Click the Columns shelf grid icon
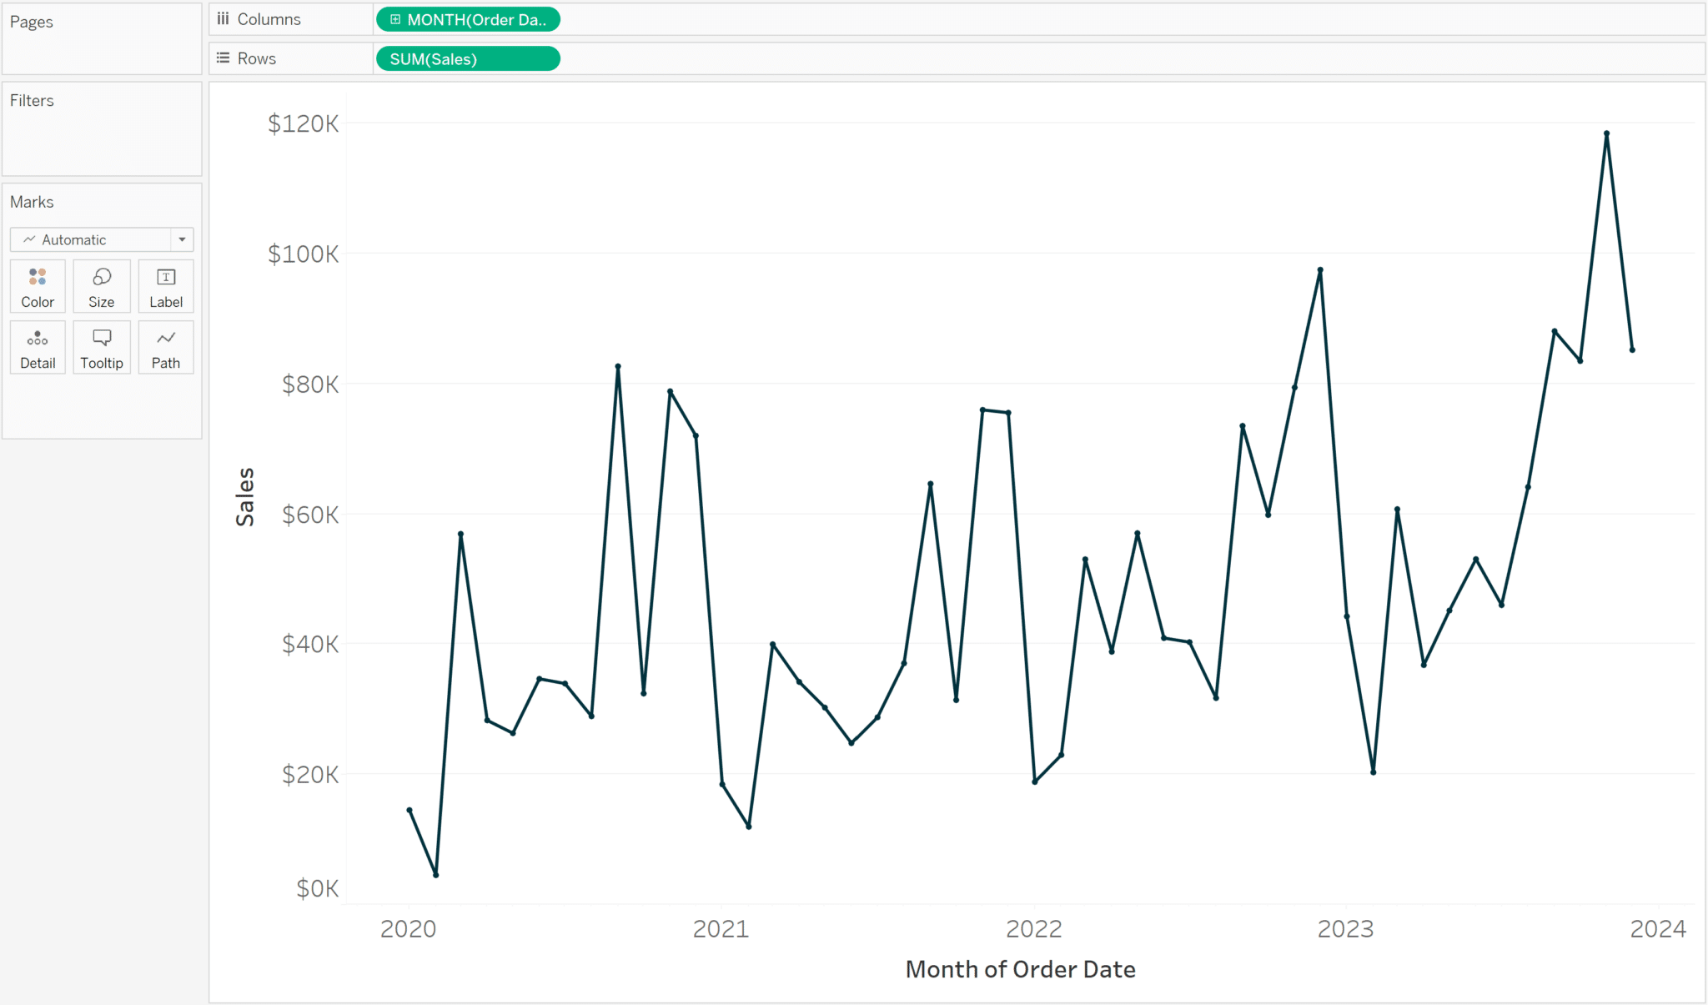The image size is (1708, 1005). (223, 18)
